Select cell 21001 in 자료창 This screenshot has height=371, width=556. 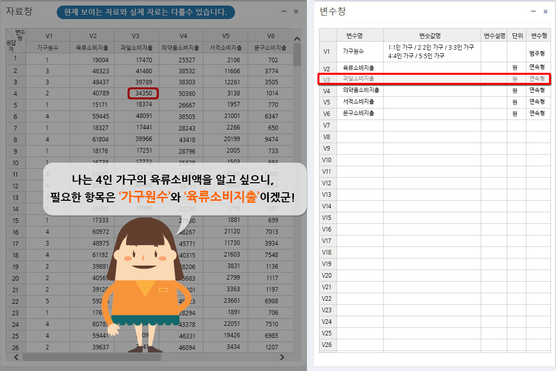[x=226, y=116]
